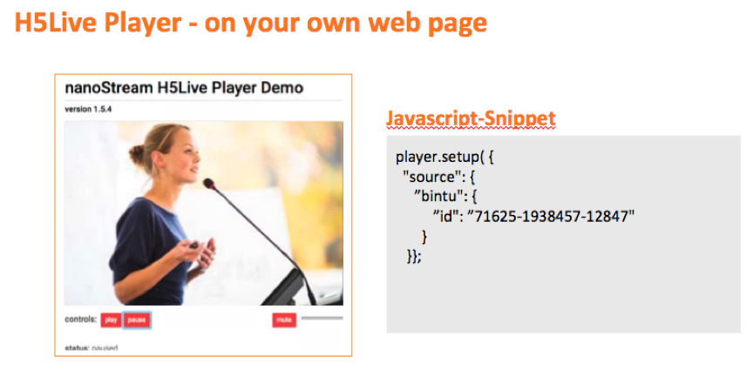Click the player.setup( { code line

pos(444,158)
